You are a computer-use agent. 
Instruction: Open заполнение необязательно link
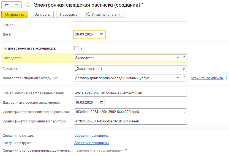coord(99,150)
